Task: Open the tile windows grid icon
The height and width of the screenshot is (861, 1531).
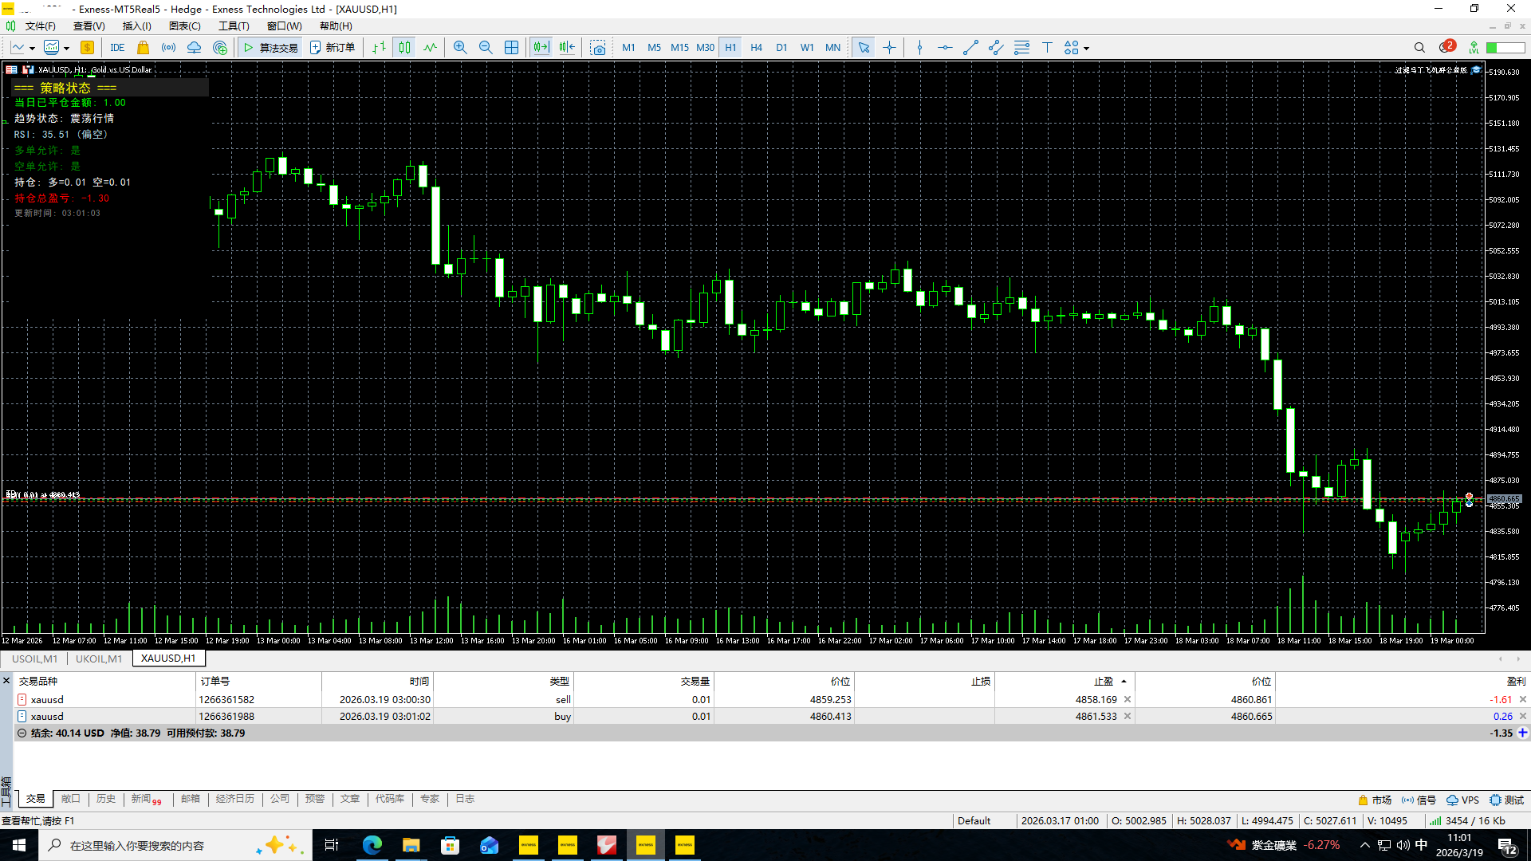Action: pos(511,48)
